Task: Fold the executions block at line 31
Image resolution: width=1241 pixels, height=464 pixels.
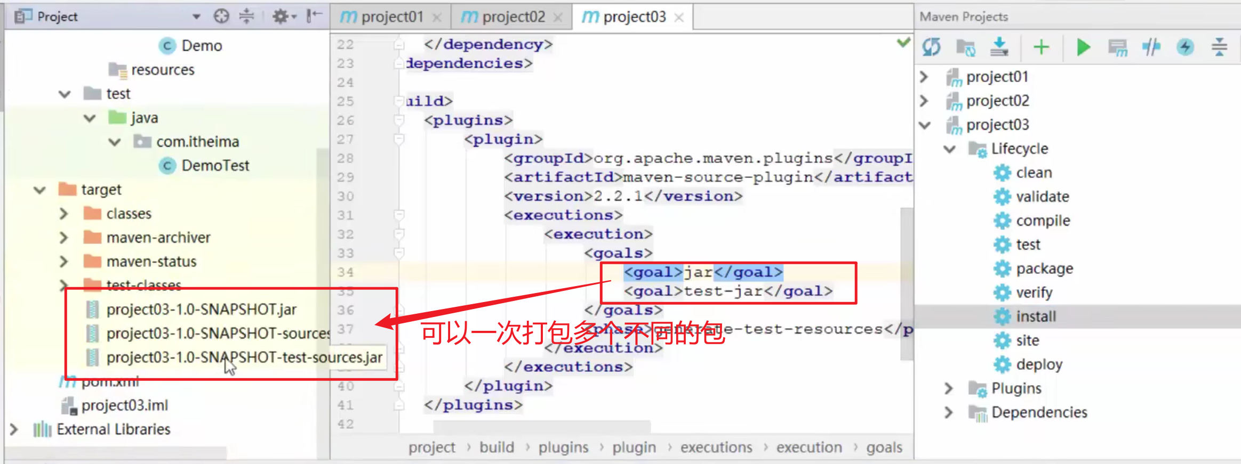Action: (x=399, y=216)
